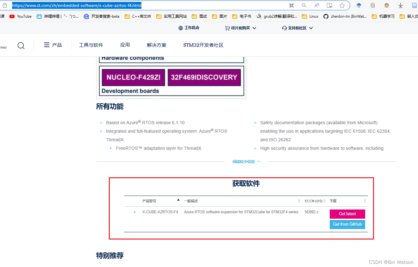The width and height of the screenshot is (418, 267).
Task: Open the C++库文件 bookmarks folder
Action: tap(138, 16)
